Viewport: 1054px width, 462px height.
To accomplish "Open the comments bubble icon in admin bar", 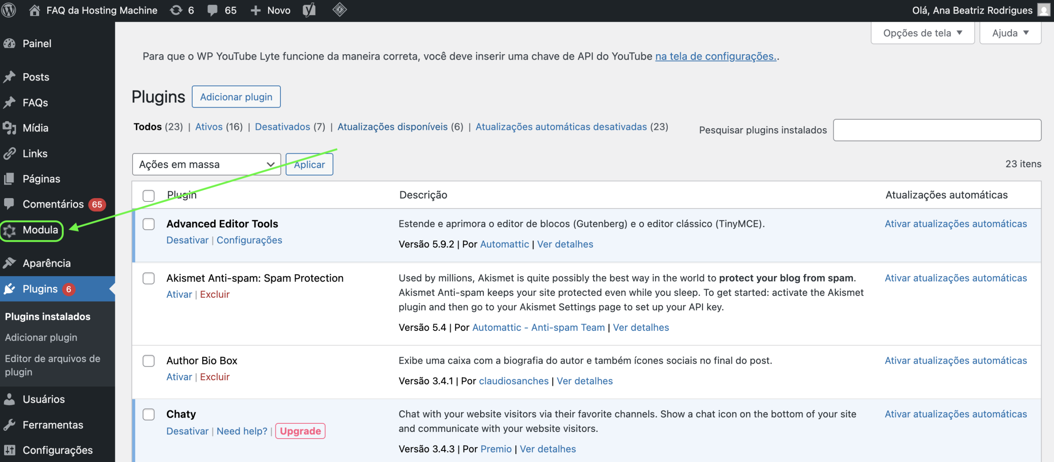I will (212, 10).
